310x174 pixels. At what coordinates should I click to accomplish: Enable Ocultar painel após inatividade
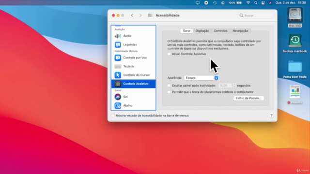pyautogui.click(x=169, y=86)
